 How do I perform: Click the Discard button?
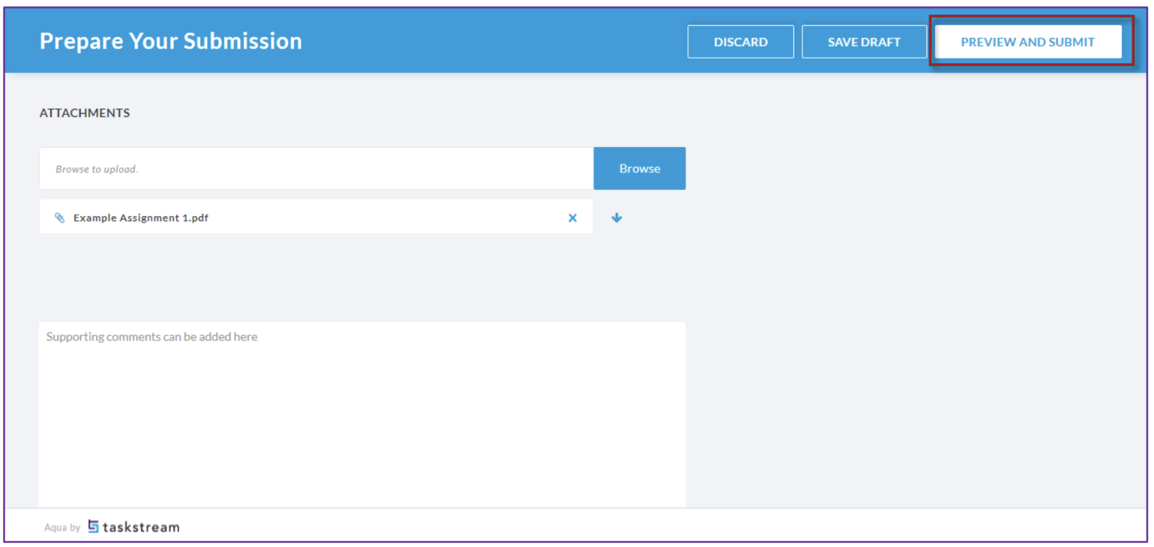click(x=740, y=42)
